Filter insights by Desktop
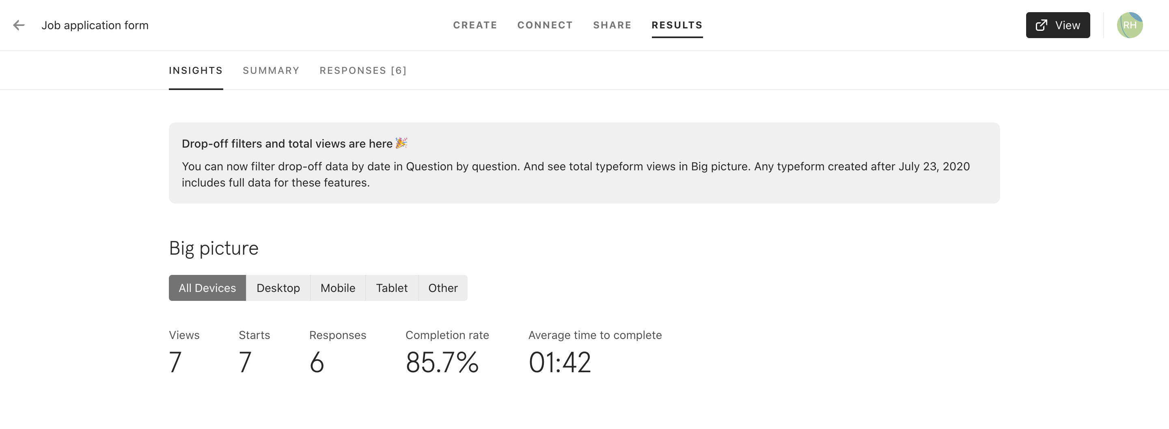The height and width of the screenshot is (429, 1169). pyautogui.click(x=278, y=288)
